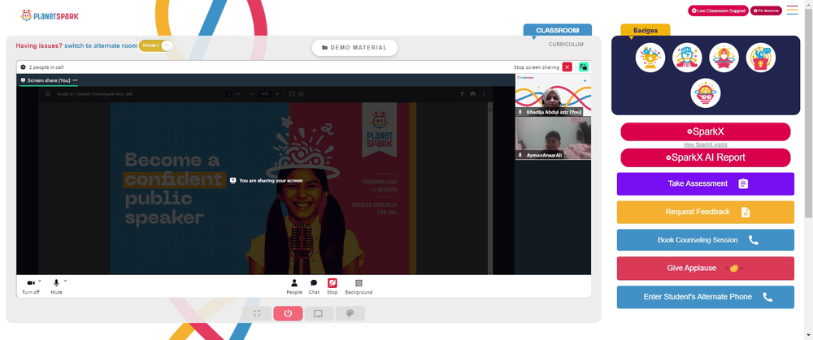Click the shared PDF print icon

473,93
